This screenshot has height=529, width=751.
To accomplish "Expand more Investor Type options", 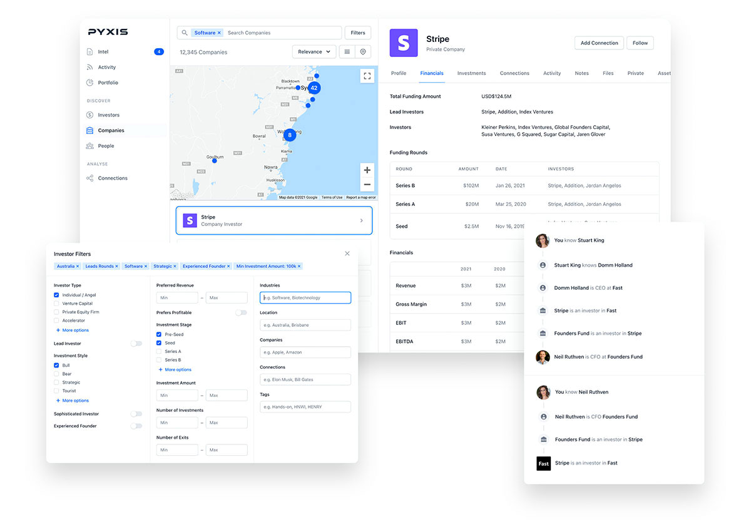I will [x=73, y=330].
